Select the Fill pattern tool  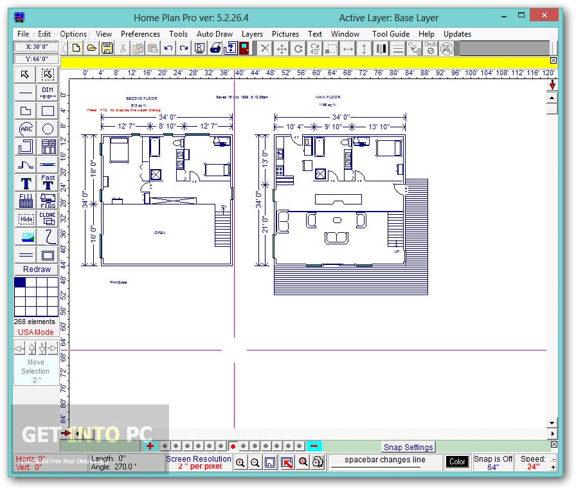(x=25, y=201)
